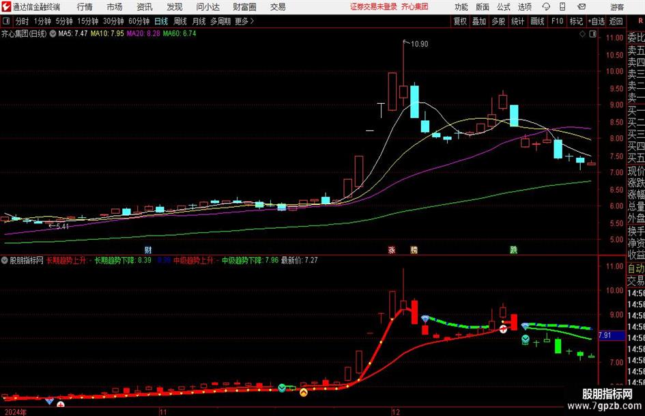Switch to the 1分钟 period

(42, 21)
